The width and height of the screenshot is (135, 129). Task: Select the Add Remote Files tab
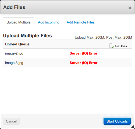tap(81, 22)
